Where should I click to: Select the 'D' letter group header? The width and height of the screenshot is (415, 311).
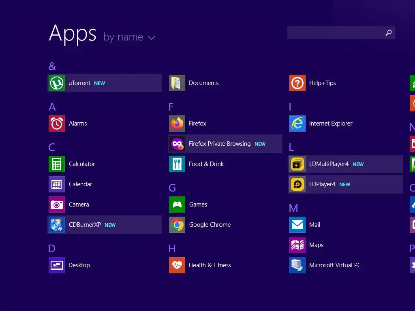click(52, 249)
